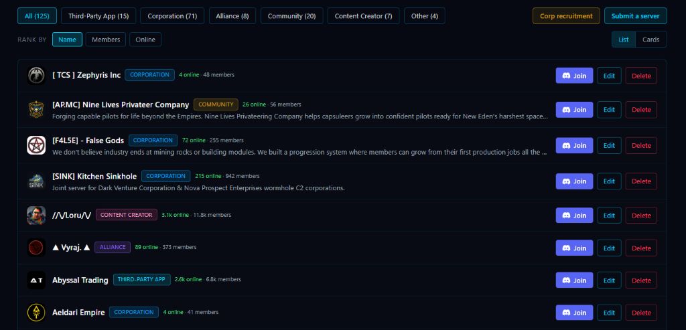Click the THIRD-PARTY APP badge
Screen dimensions: 686x330
pos(142,279)
